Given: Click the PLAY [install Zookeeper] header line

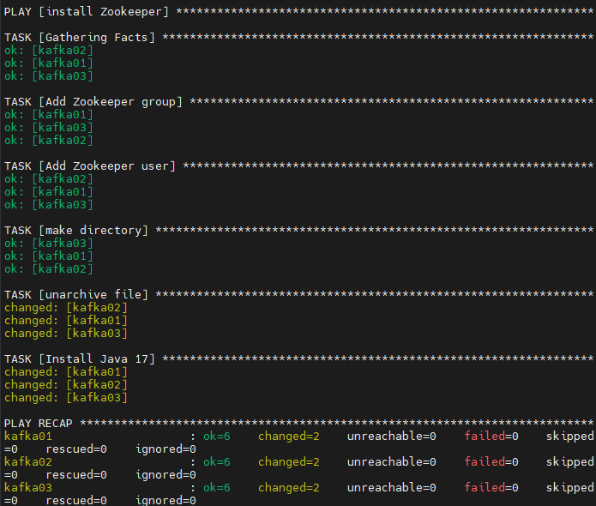Looking at the screenshot, I should [x=298, y=12].
